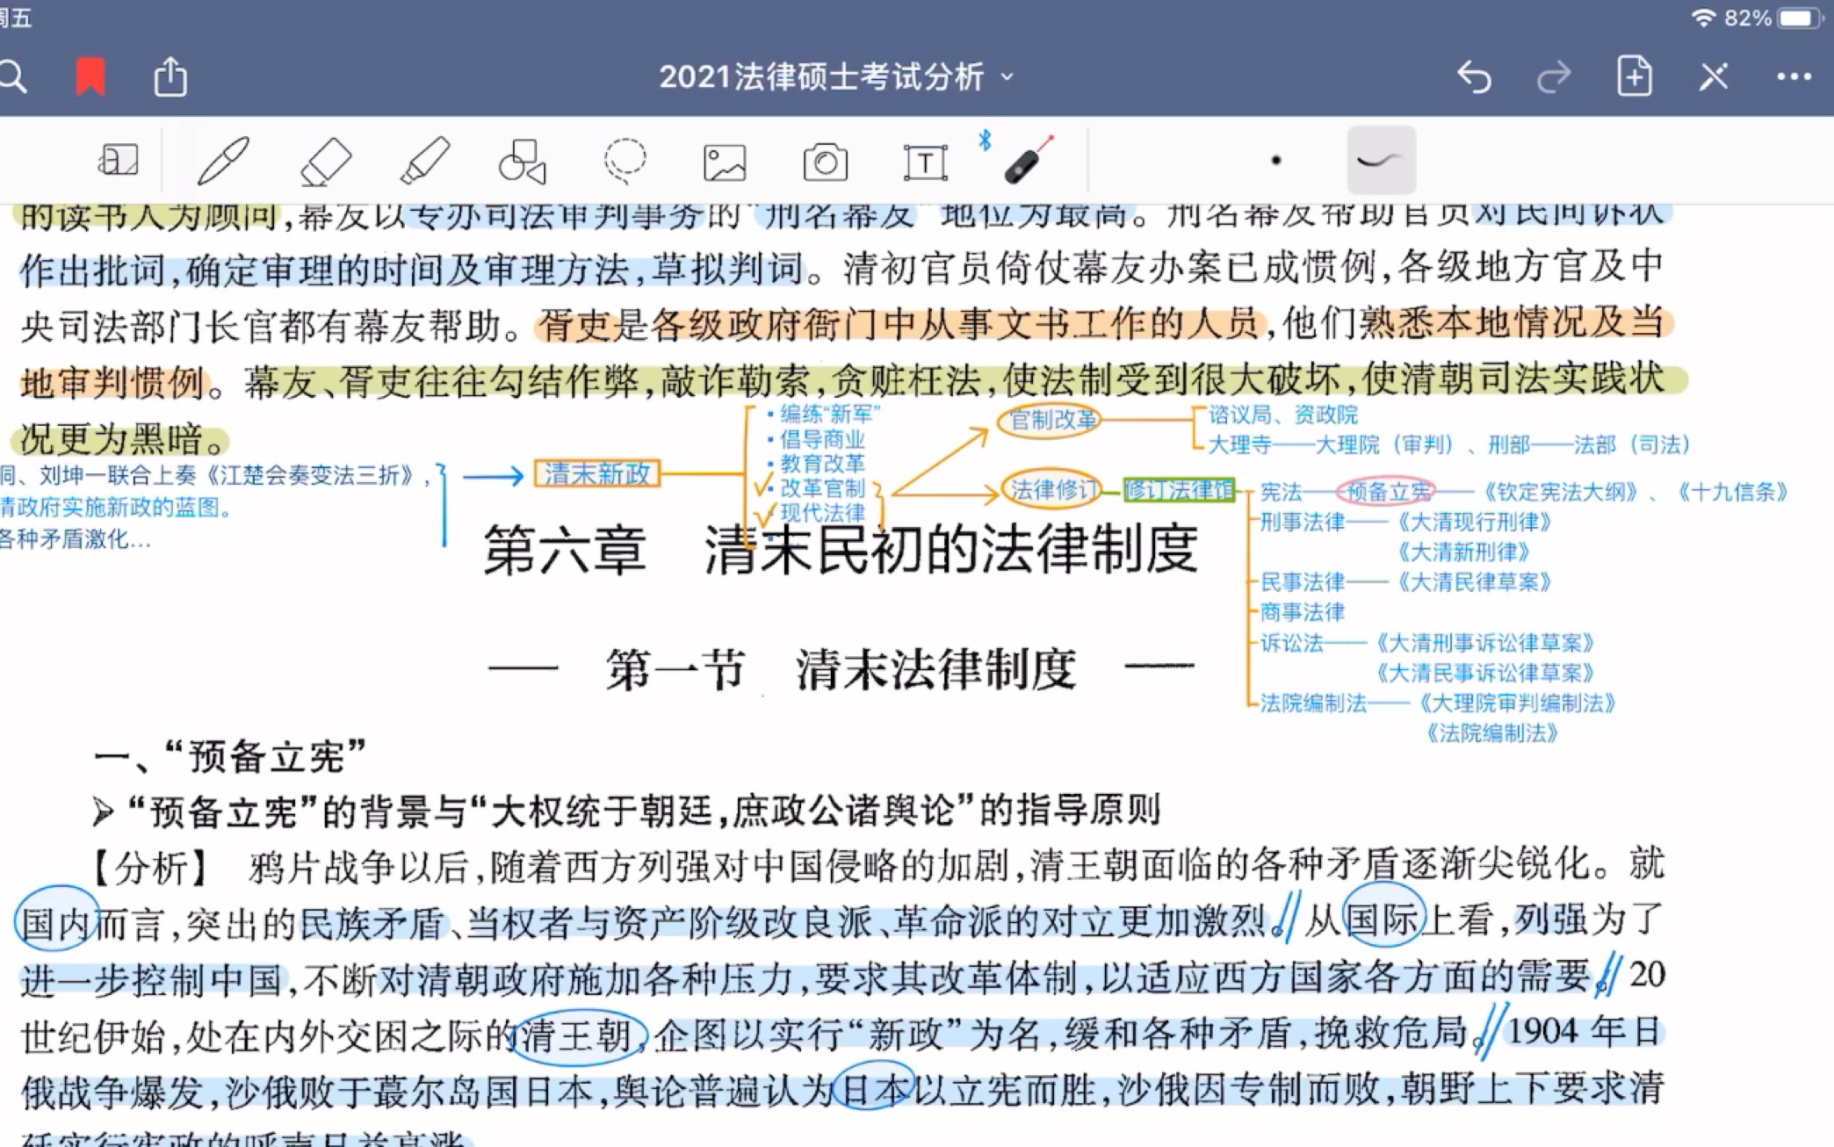1834x1147 pixels.
Task: Click 《大清刑事诉讼律草案》 annotation text
Action: point(1485,643)
